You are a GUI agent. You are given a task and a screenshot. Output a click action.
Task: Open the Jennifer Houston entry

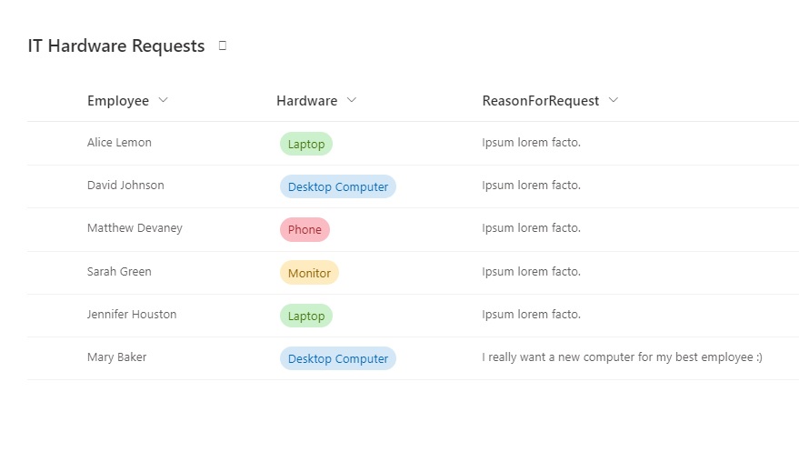[132, 315]
